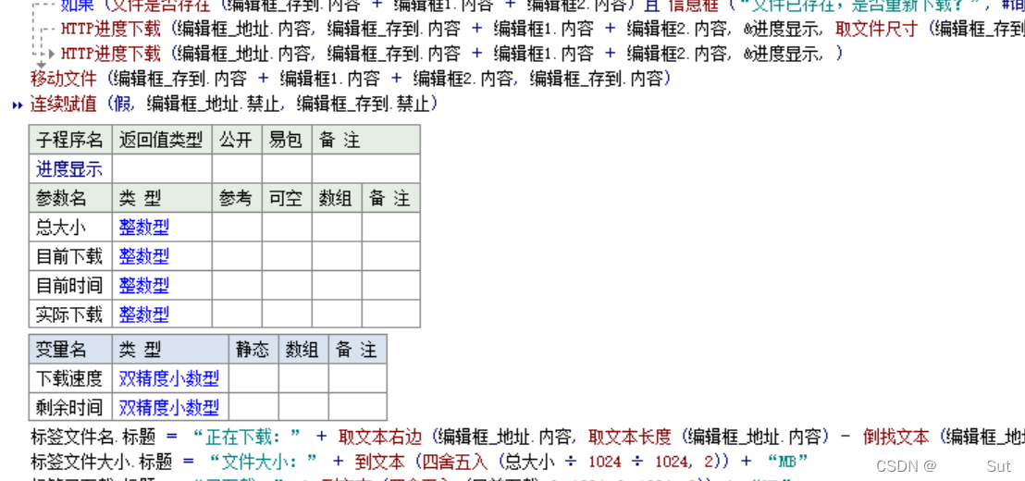1025x481 pixels.
Task: Click 编辑框_地址.禁止 in the 连续赋值 line
Action: (x=215, y=104)
